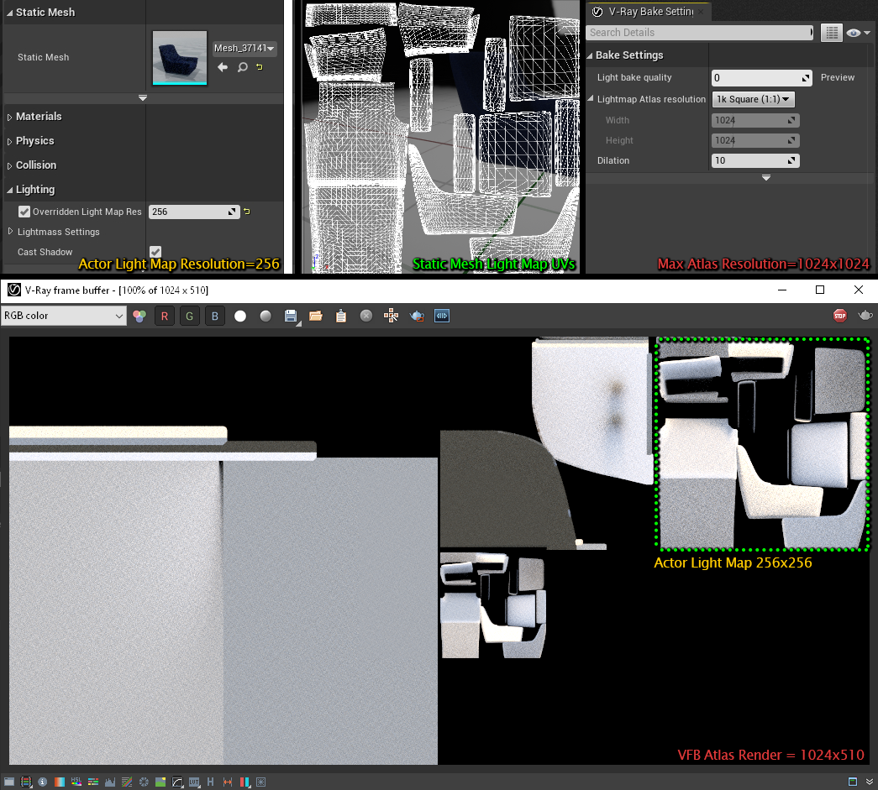Stop rendering with red STOP icon
The height and width of the screenshot is (790, 878).
[x=840, y=316]
